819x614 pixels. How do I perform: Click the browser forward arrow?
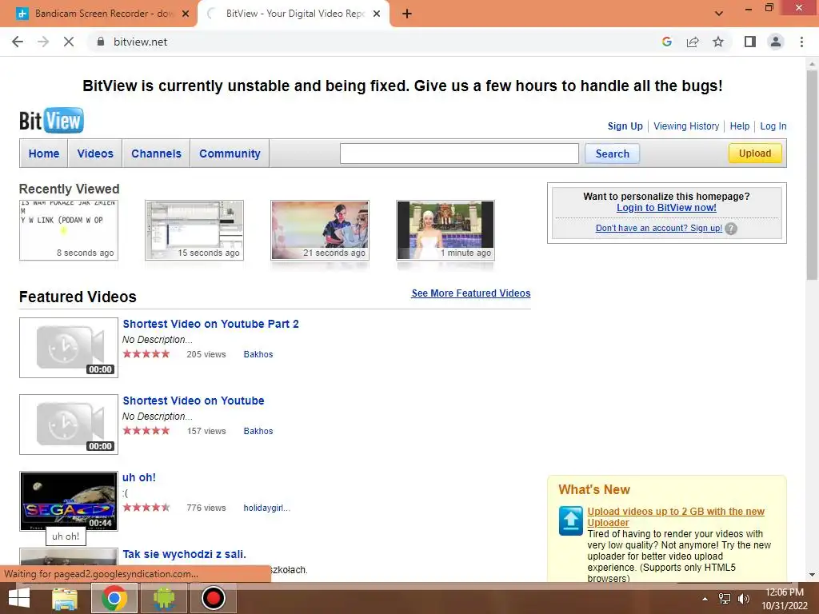pos(43,42)
